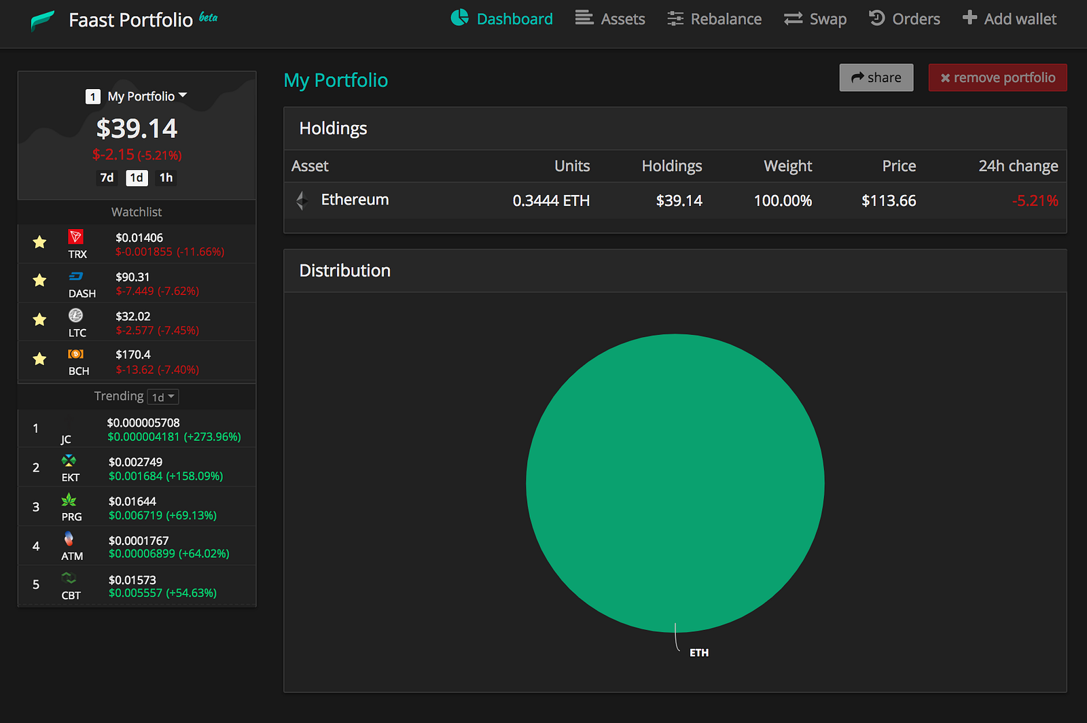Viewport: 1087px width, 723px height.
Task: Select the 1d portfolio change period
Action: pyautogui.click(x=137, y=178)
